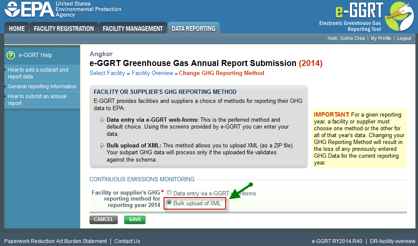The image size is (418, 246).
Task: Select 'Bulk upload of XML' radio button
Action: (169, 203)
